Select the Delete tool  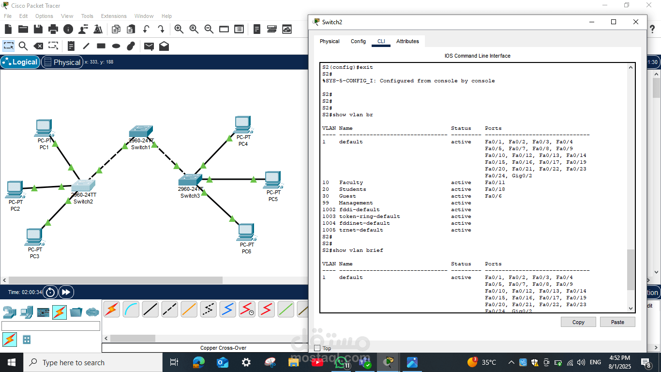(38, 46)
